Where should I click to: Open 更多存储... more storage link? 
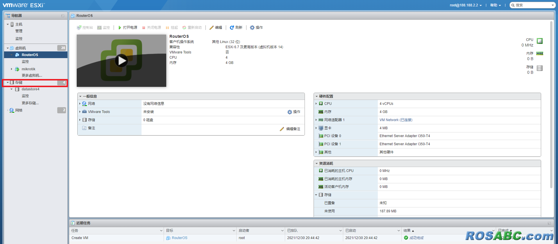(30, 103)
